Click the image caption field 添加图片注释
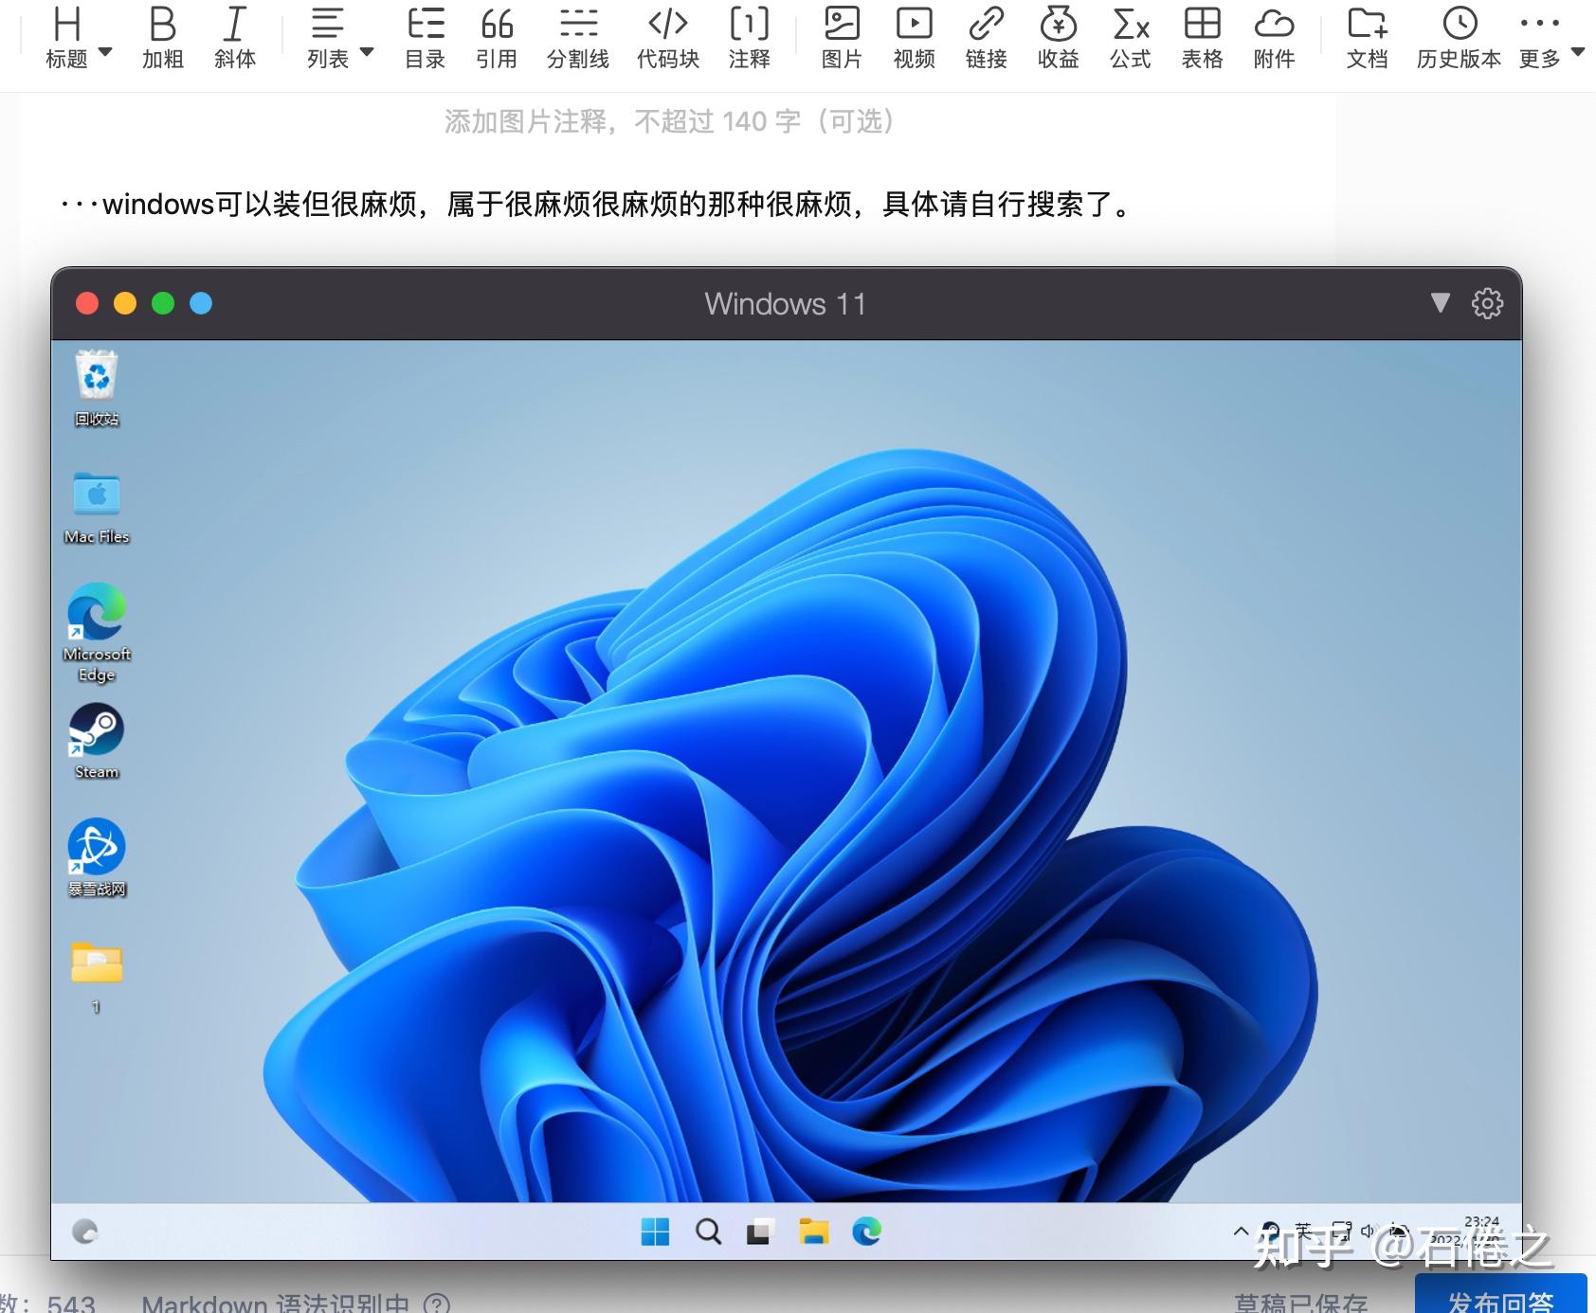1596x1313 pixels. click(669, 121)
